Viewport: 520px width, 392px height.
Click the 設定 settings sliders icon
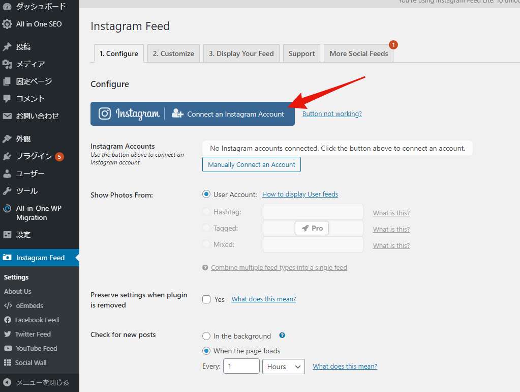click(x=7, y=235)
